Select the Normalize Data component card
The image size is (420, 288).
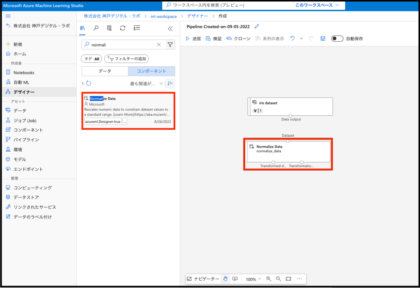pos(128,111)
